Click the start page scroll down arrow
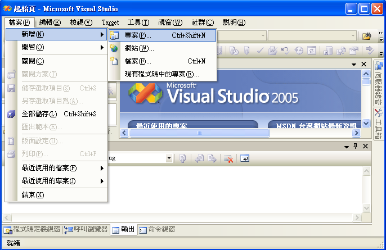Screen dimensions: 386x250 tap(366, 123)
